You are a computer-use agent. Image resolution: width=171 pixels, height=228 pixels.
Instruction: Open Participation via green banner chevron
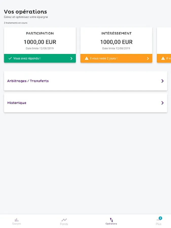[71, 58]
